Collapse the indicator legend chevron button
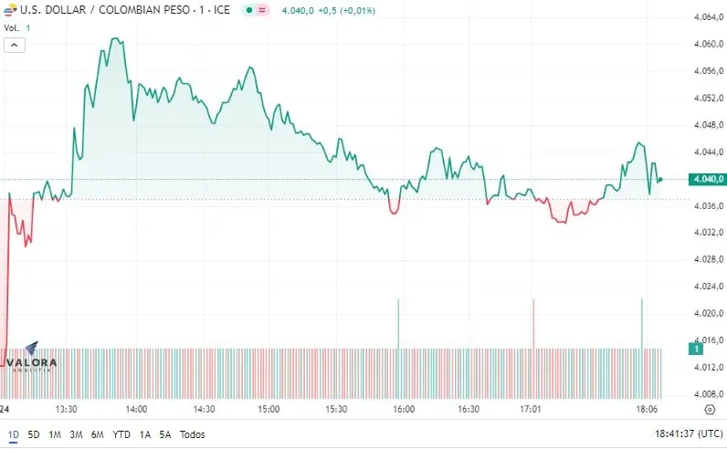 click(15, 45)
